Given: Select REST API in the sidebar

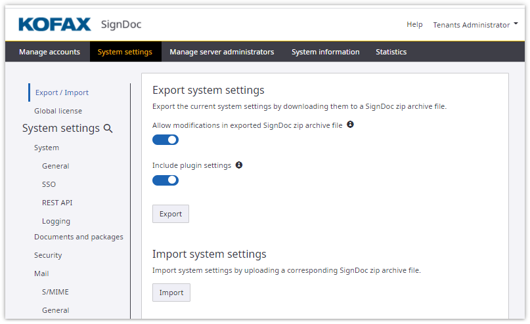Looking at the screenshot, I should click(x=57, y=203).
